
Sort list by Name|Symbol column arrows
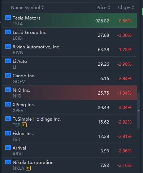[x=43, y=8]
